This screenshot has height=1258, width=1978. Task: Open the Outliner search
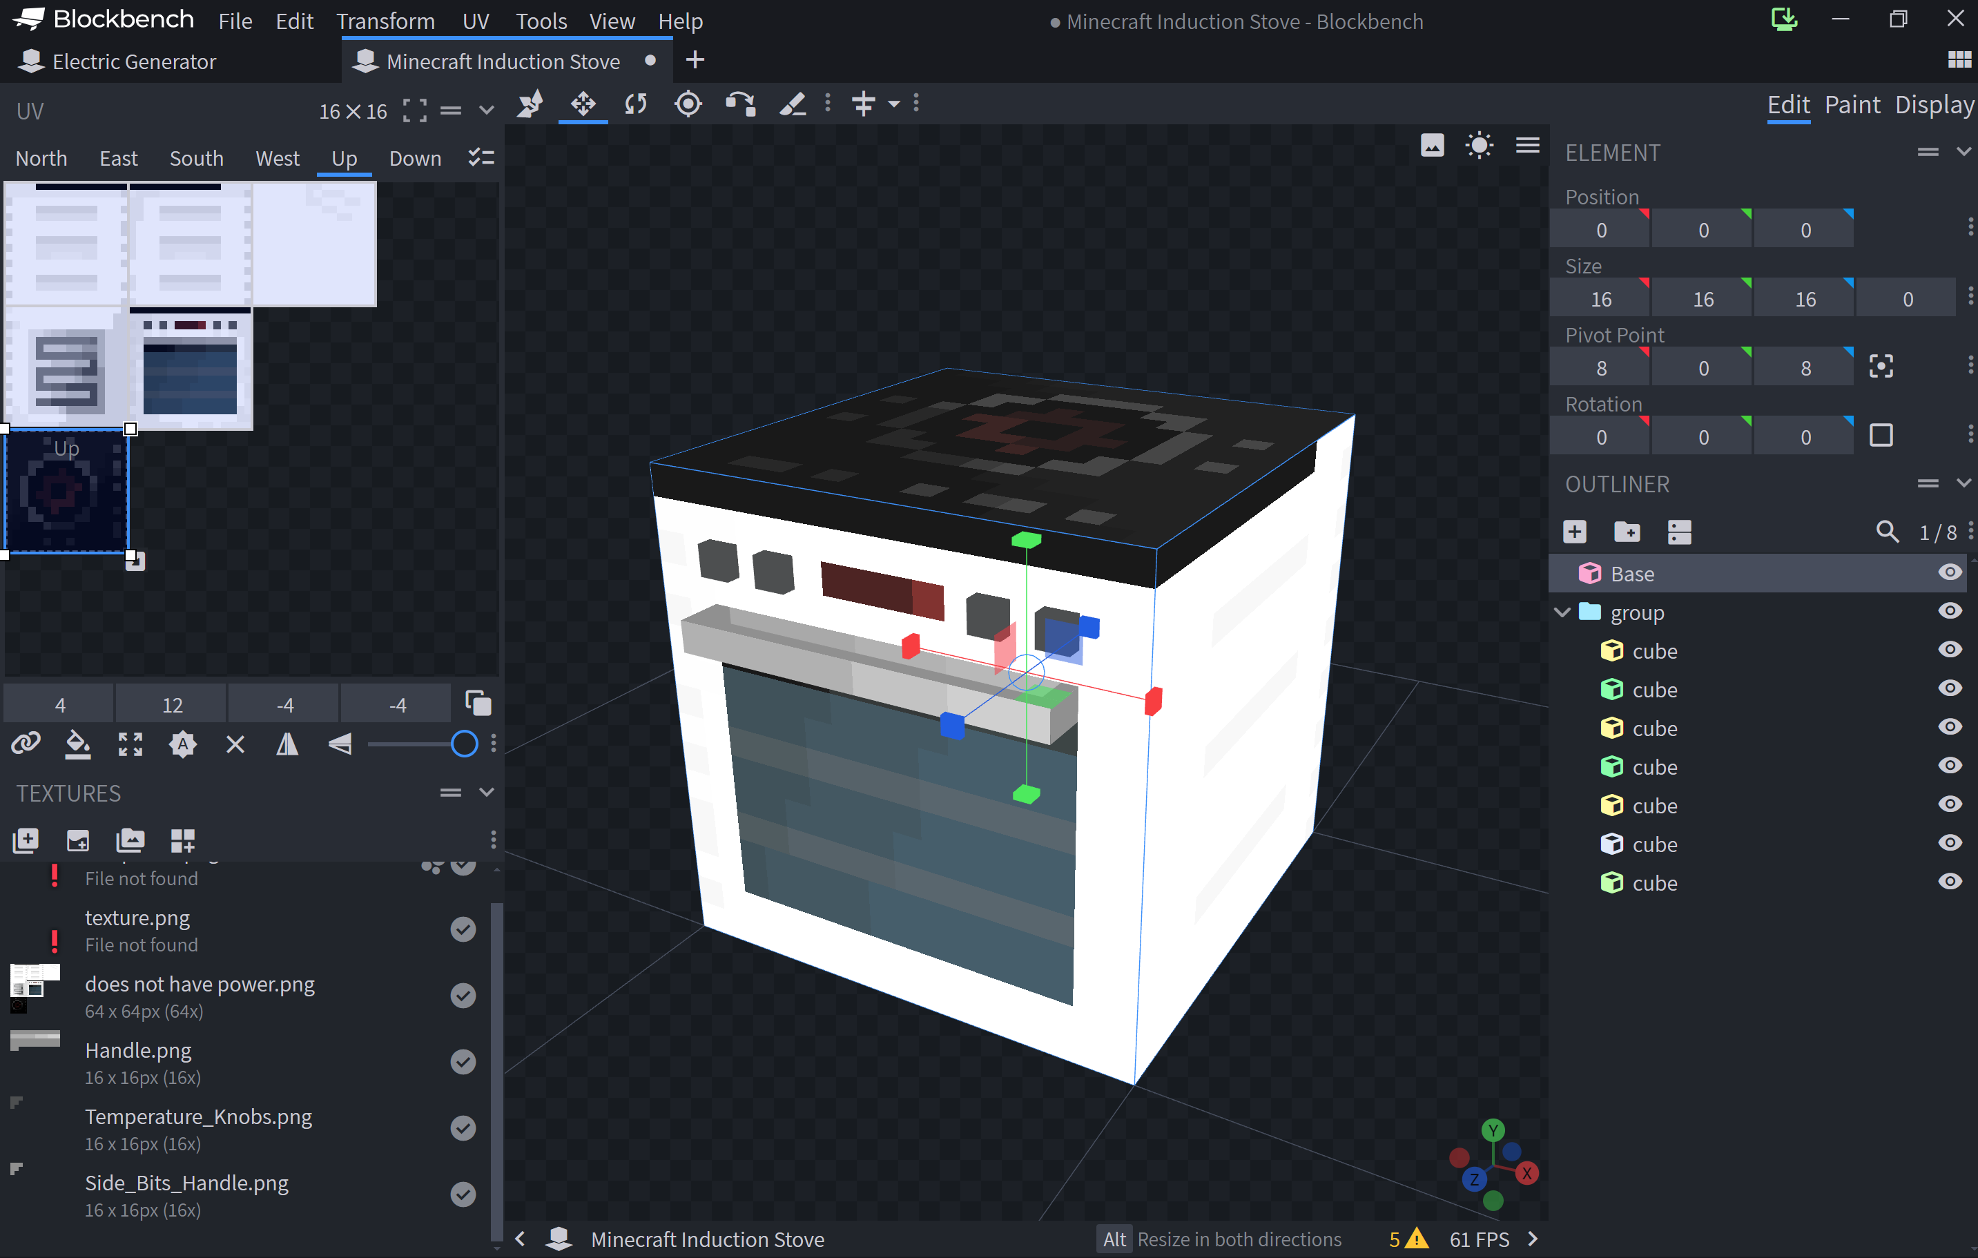pyautogui.click(x=1888, y=532)
